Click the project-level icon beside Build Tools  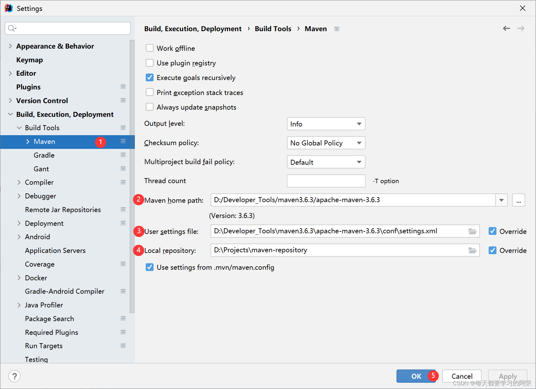click(x=123, y=128)
